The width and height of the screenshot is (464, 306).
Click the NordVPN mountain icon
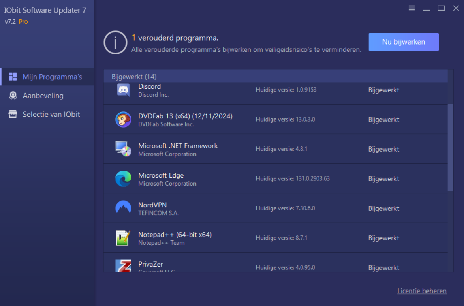pos(123,207)
